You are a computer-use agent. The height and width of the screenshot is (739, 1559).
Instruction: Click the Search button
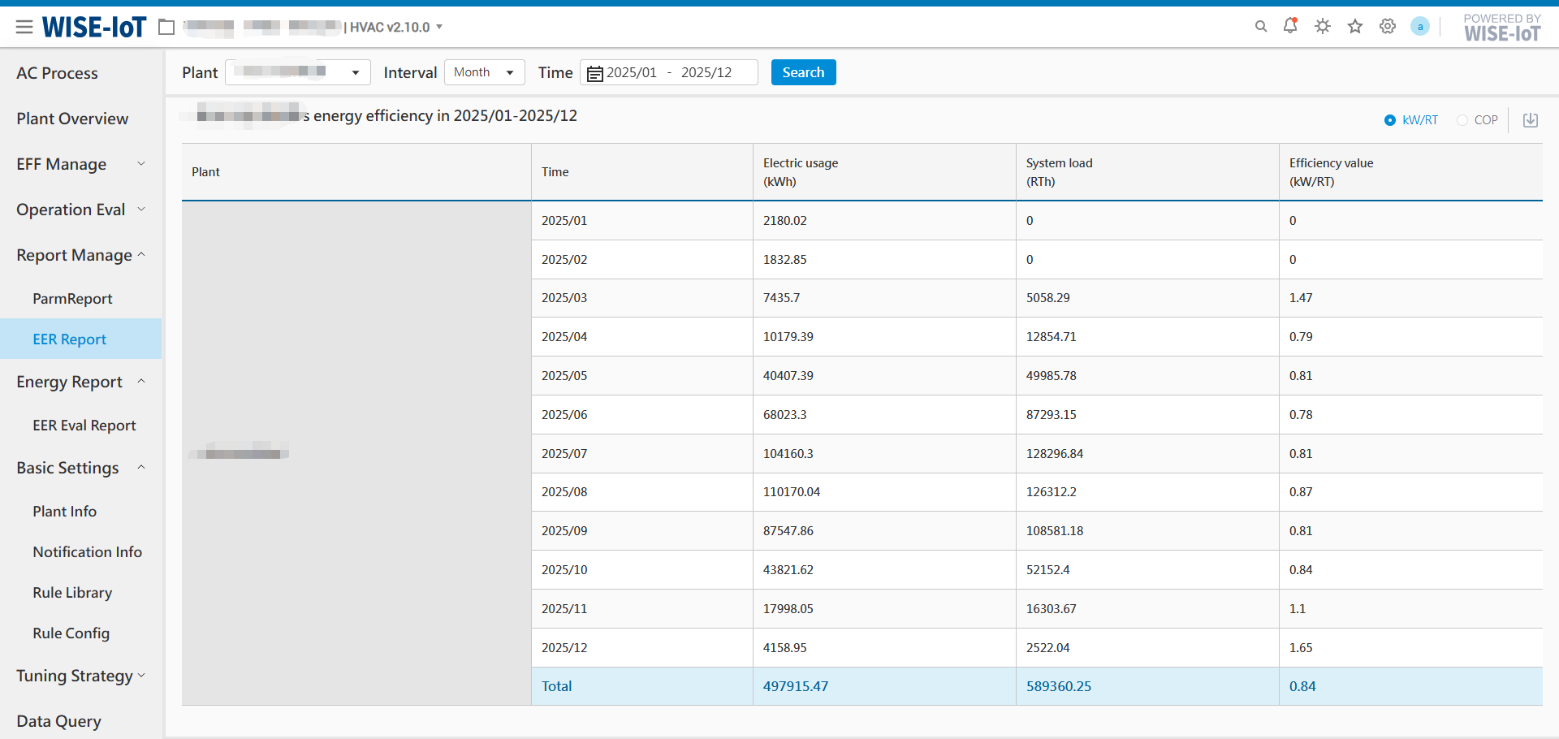click(x=803, y=72)
